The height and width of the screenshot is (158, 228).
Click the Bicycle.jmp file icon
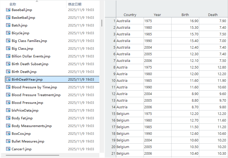point(8,33)
